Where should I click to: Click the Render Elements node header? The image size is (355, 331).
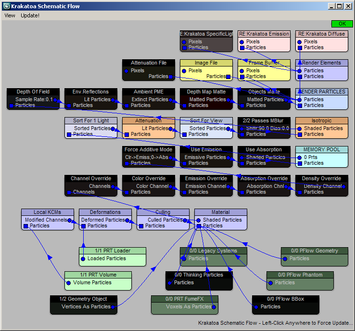pyautogui.click(x=322, y=63)
